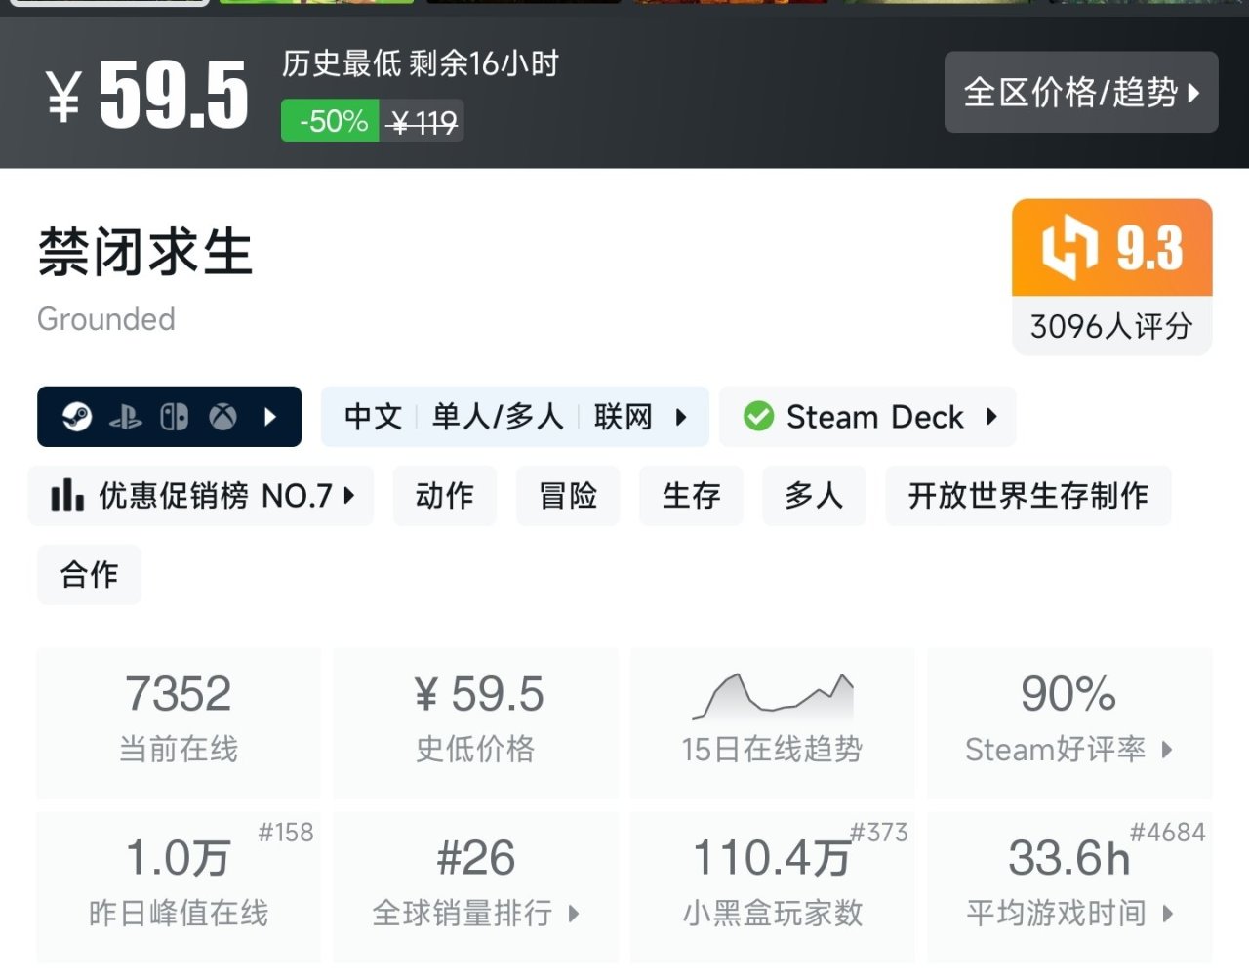Click the green Steam Deck verified checkmark
The width and height of the screenshot is (1249, 980).
pyautogui.click(x=757, y=417)
